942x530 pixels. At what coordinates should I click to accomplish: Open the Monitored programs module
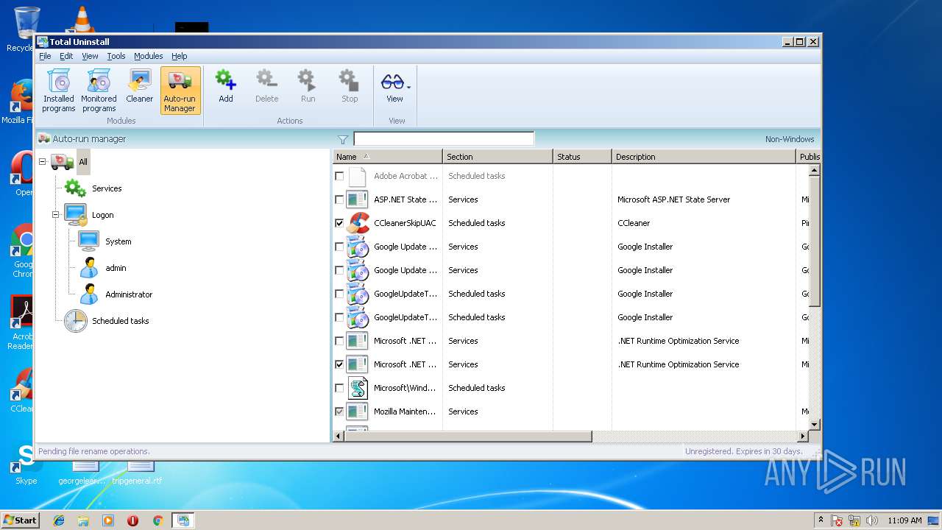pos(99,91)
